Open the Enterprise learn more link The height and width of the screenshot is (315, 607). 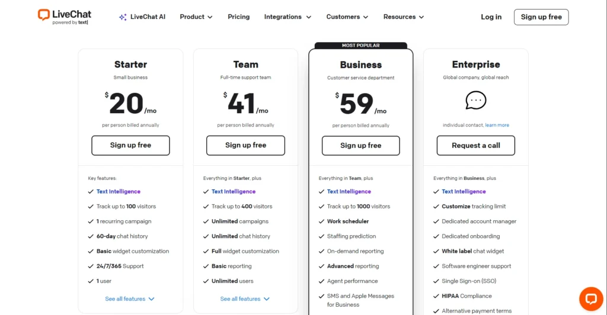(497, 126)
